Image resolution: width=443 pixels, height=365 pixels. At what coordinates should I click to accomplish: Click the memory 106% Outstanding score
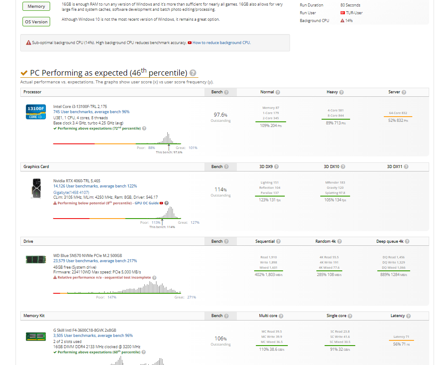click(221, 340)
